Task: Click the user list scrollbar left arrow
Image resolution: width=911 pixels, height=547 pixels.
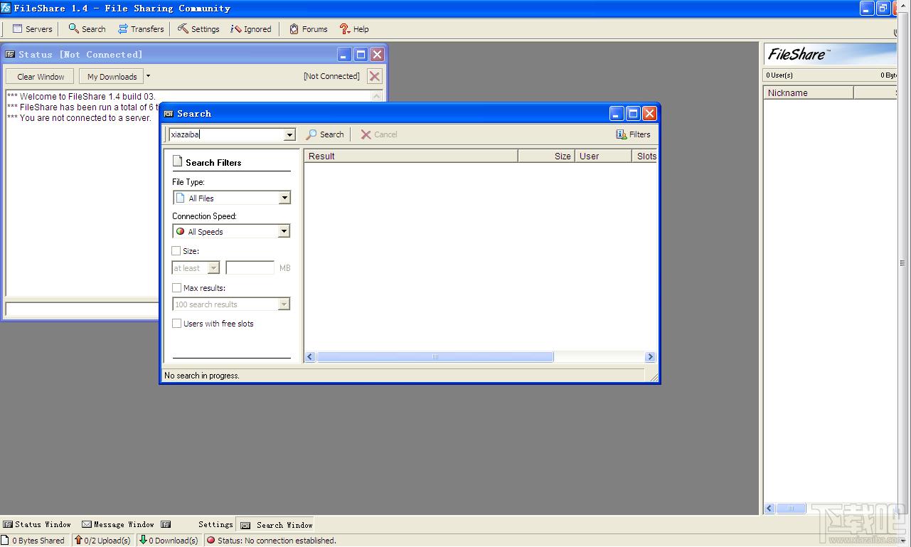Action: click(x=769, y=509)
